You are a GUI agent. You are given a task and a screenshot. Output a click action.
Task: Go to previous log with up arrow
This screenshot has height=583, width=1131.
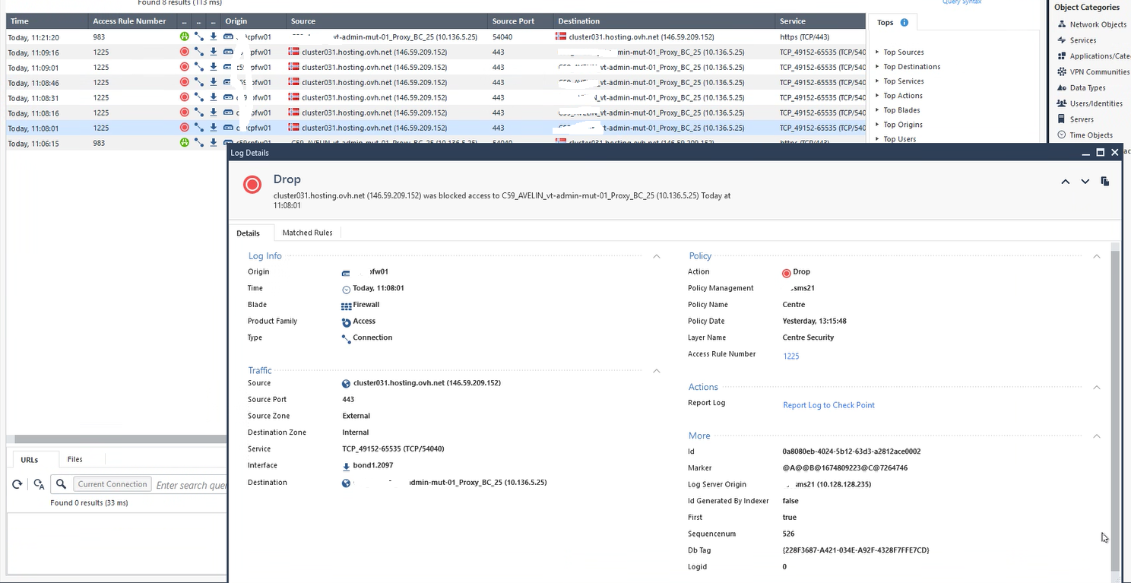[1065, 182]
